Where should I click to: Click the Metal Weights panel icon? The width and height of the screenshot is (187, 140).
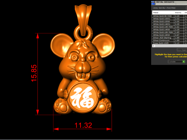[153, 3]
